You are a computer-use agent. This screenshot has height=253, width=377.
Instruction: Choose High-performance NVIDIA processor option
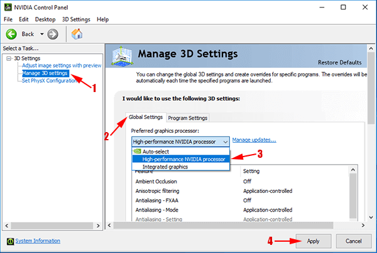pyautogui.click(x=181, y=159)
